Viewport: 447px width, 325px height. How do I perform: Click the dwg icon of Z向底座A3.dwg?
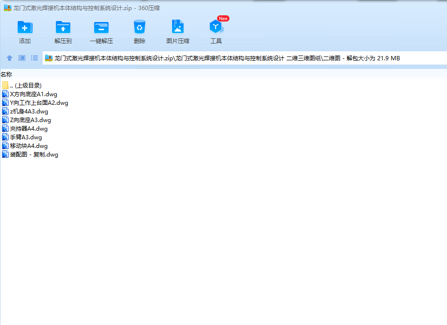pos(5,120)
